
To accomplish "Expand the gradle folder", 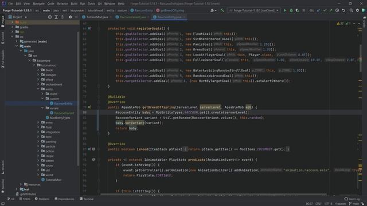I will click(13, 27).
